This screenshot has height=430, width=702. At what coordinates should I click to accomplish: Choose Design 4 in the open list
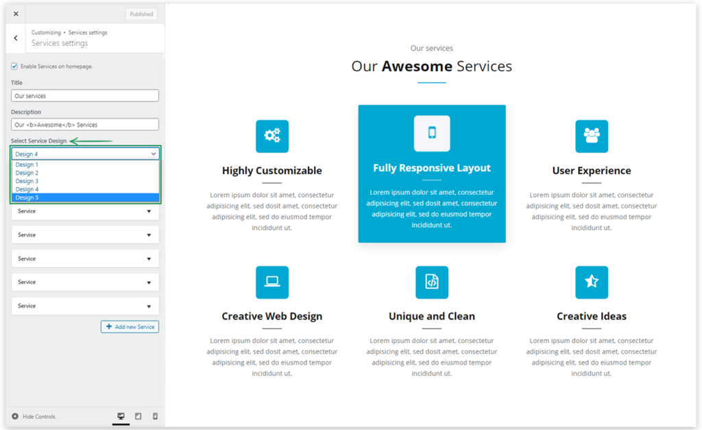coord(85,189)
